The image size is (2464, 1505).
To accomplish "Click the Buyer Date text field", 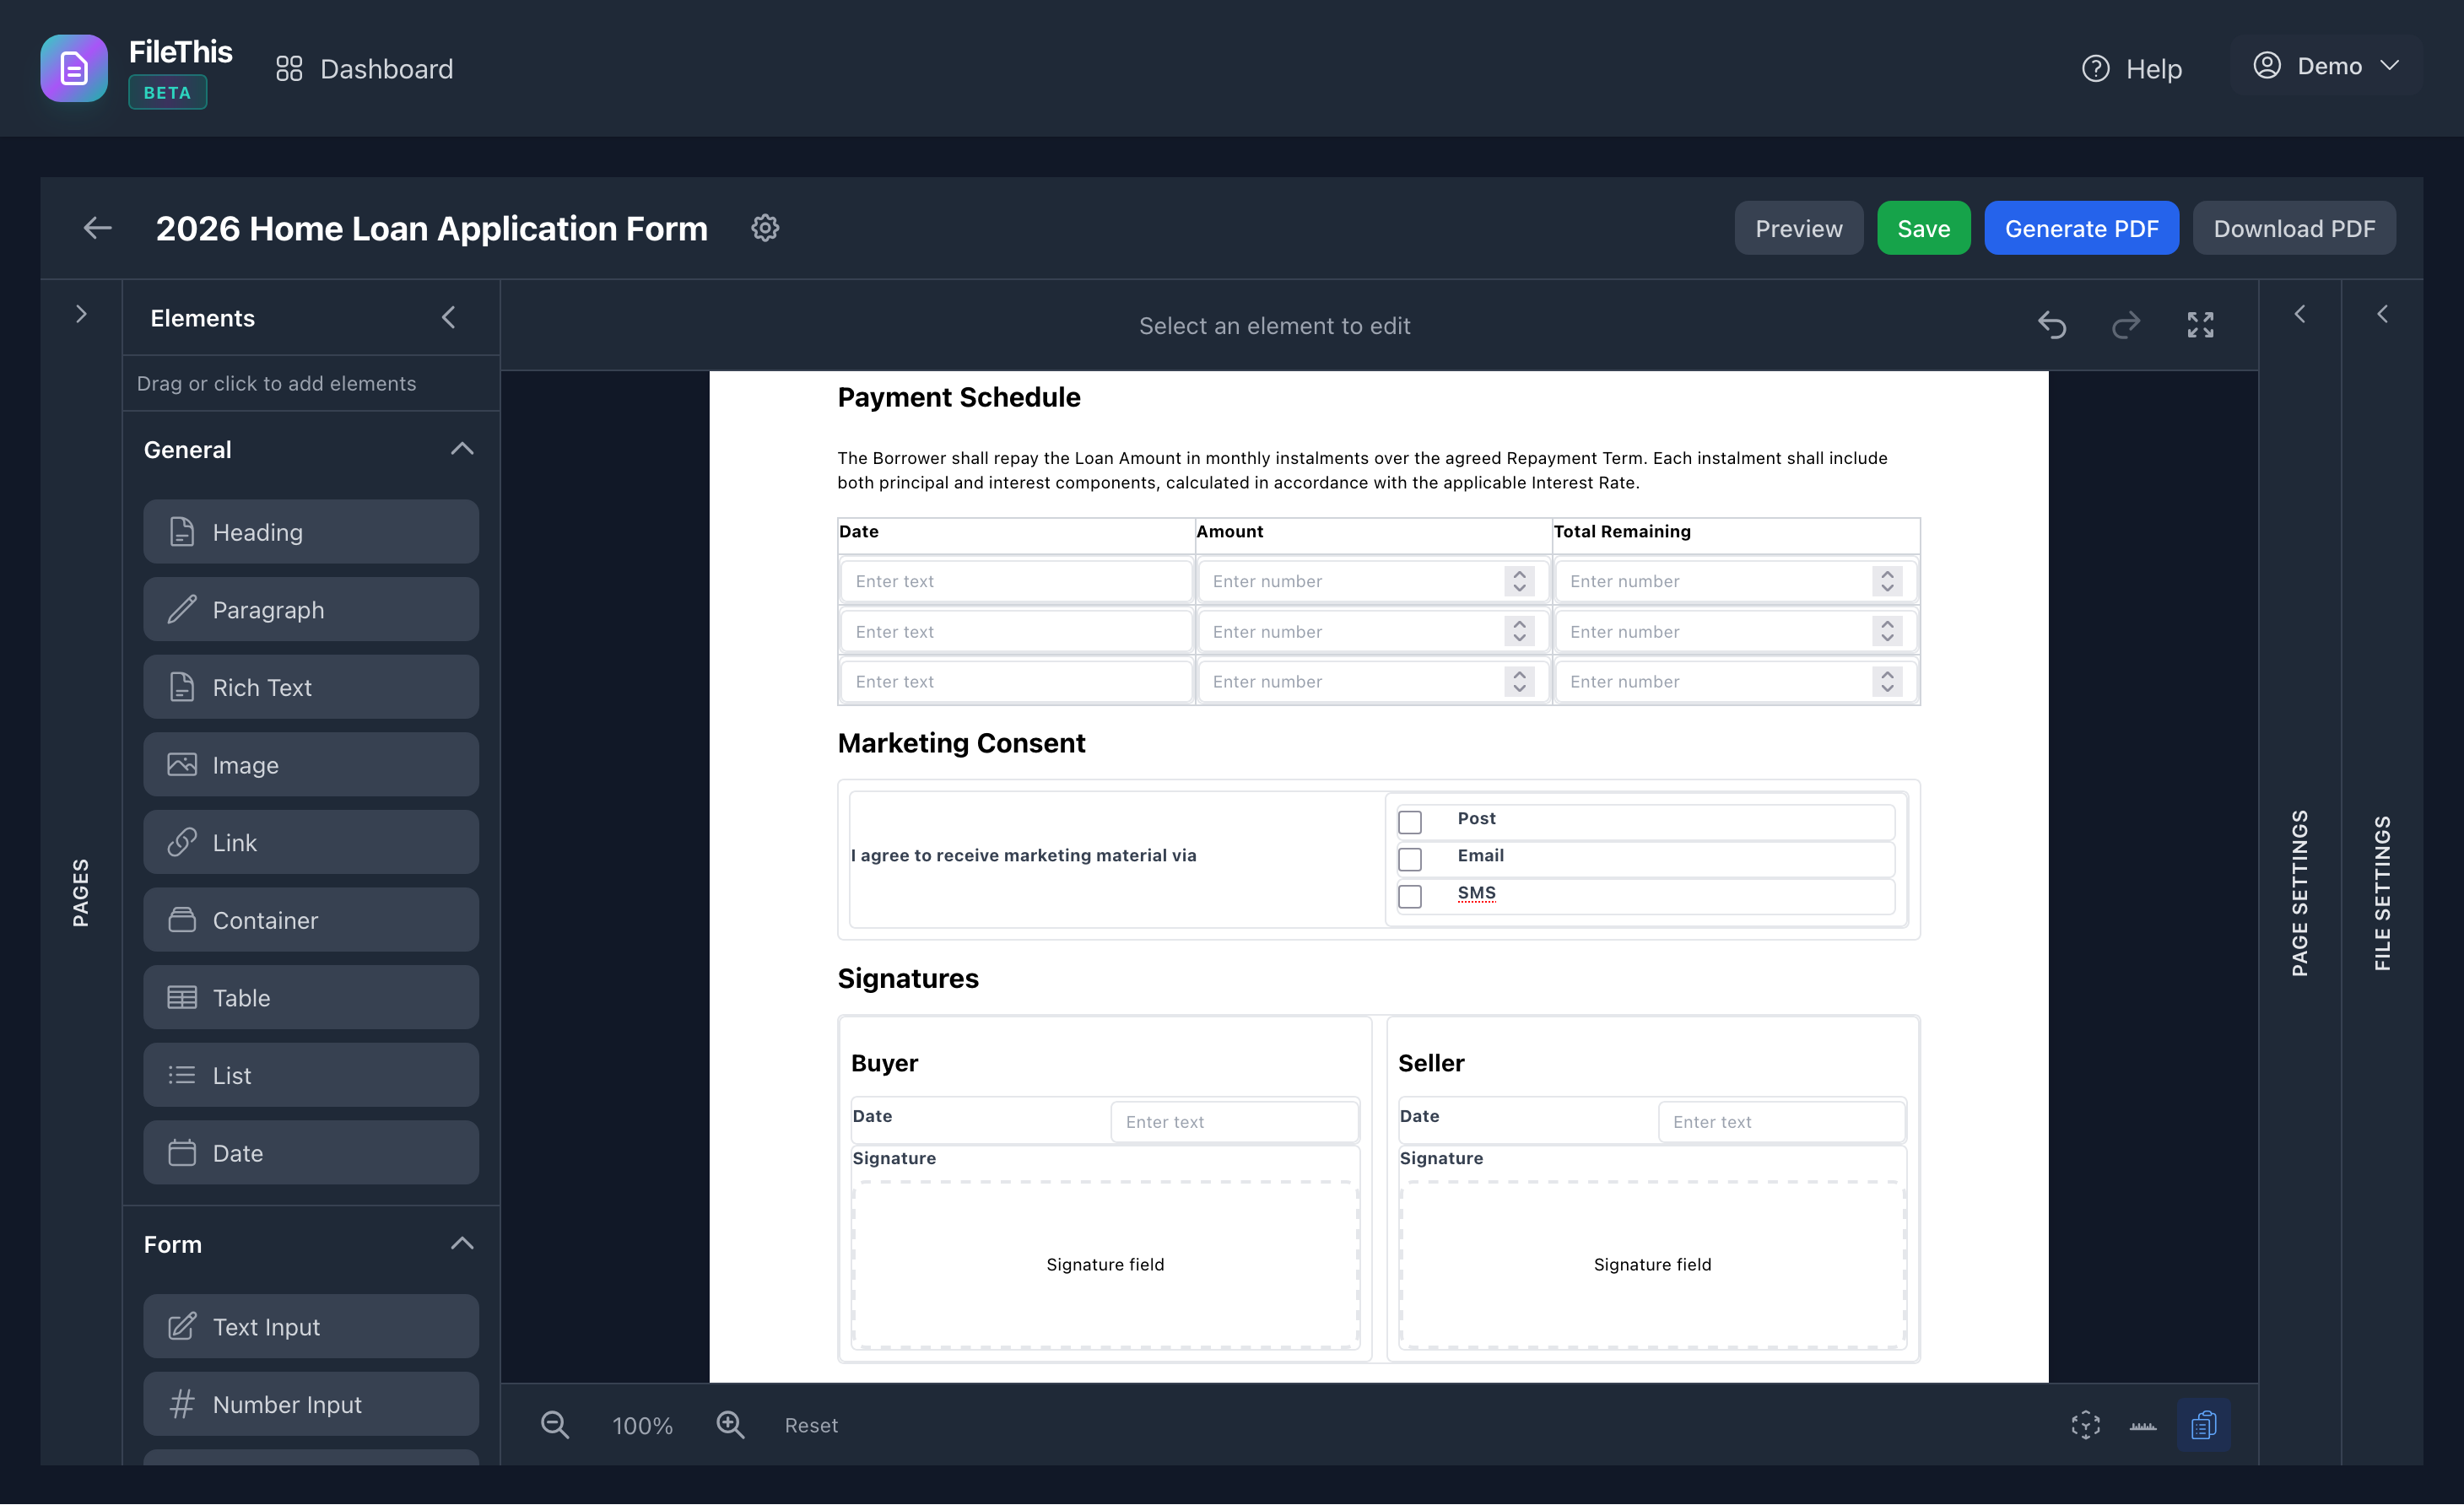I will click(x=1234, y=1121).
